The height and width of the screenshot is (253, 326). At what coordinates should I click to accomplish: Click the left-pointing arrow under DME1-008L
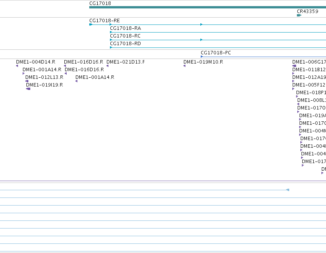298,104
